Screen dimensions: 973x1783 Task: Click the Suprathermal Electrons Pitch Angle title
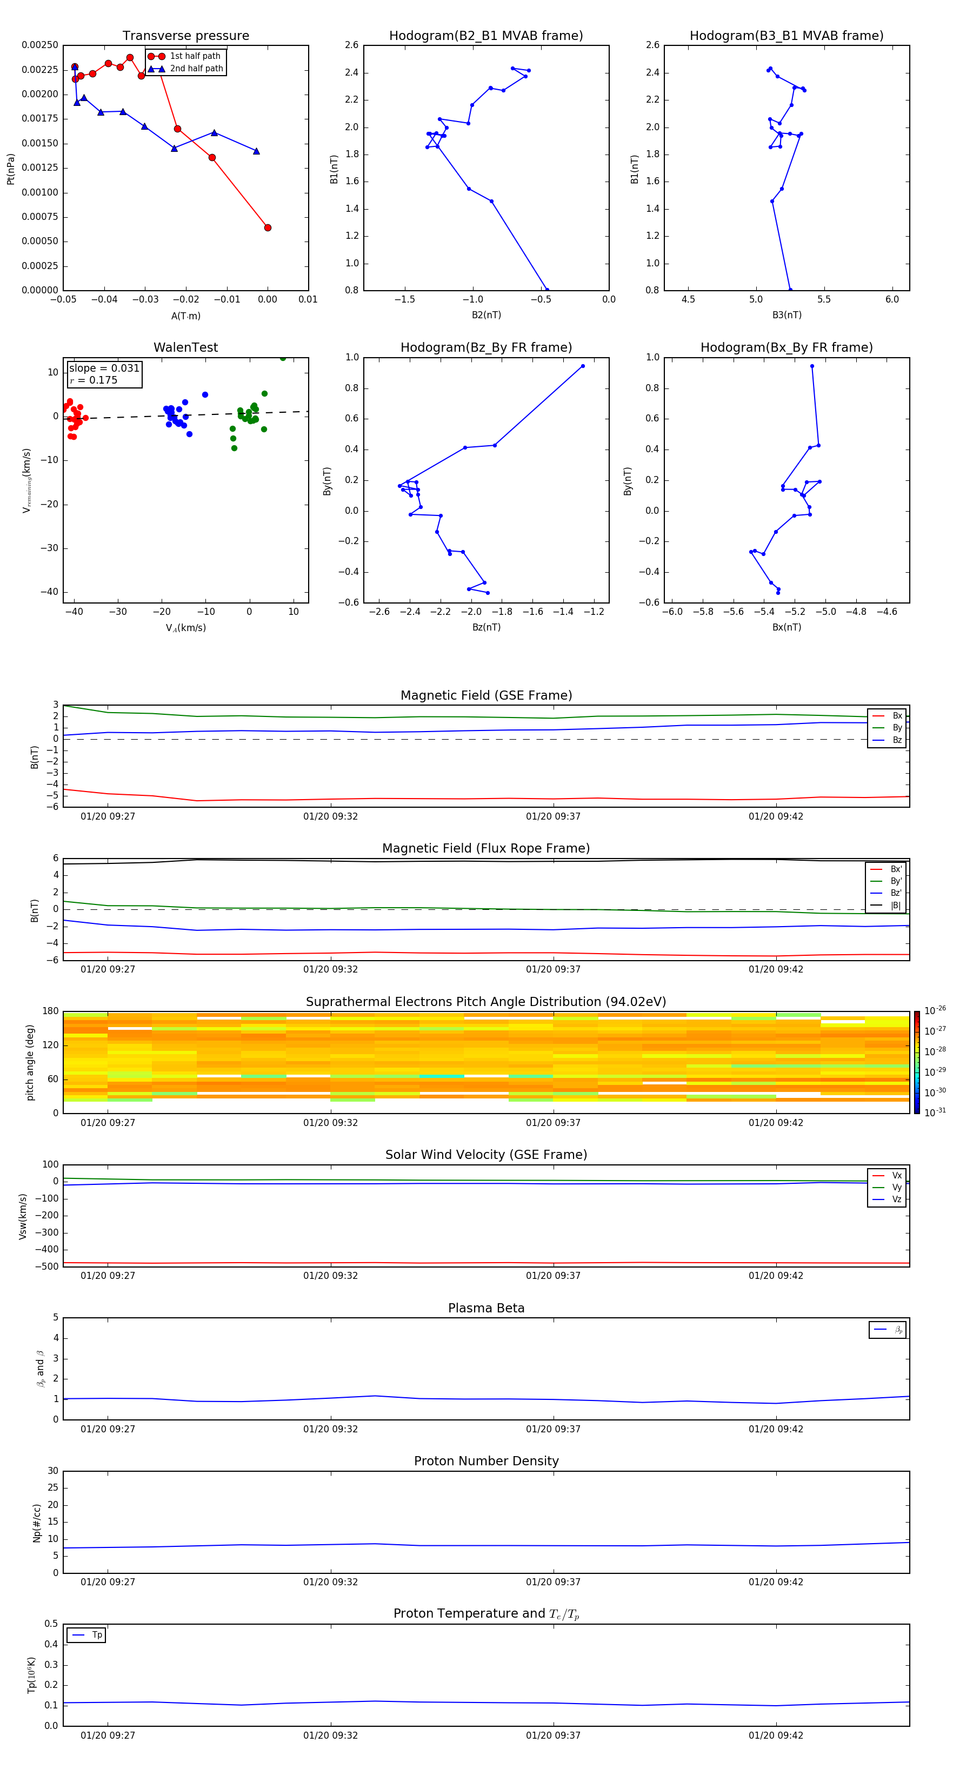pyautogui.click(x=486, y=1002)
